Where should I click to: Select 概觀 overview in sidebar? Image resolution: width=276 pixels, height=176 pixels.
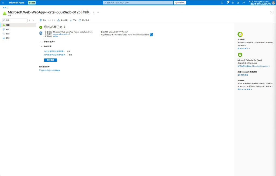click(x=18, y=25)
